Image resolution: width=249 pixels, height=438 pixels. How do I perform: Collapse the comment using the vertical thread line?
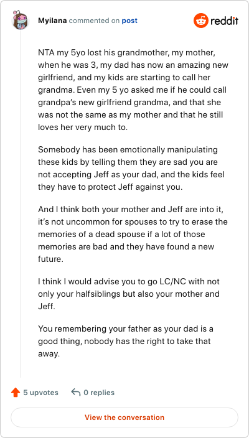coord(21,204)
